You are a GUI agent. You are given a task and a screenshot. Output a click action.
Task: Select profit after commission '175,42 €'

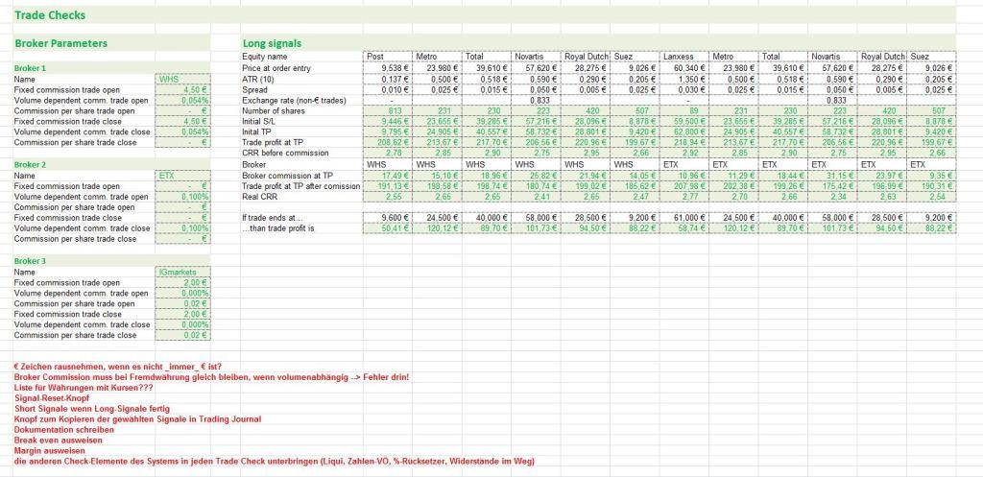click(x=833, y=186)
